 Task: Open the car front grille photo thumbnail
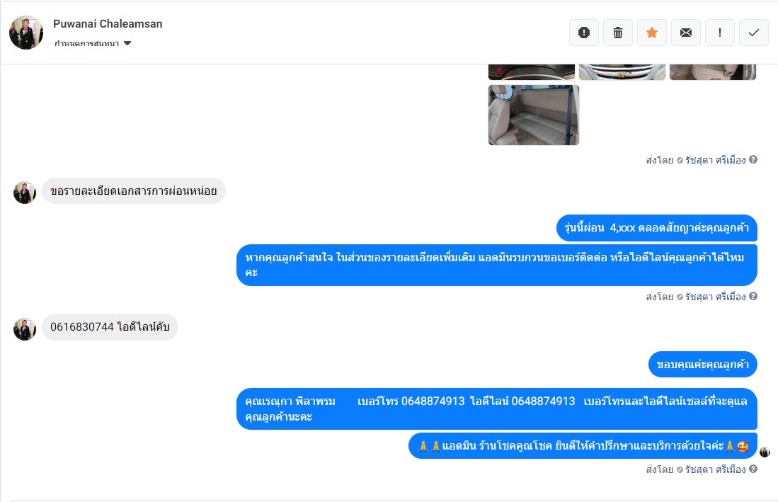tap(622, 72)
